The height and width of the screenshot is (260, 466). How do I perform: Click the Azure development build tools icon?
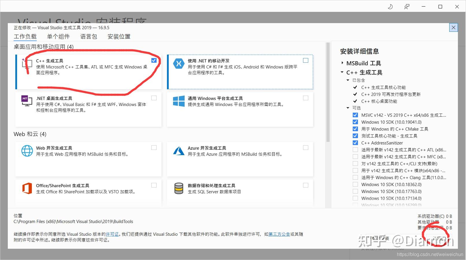[x=179, y=151]
